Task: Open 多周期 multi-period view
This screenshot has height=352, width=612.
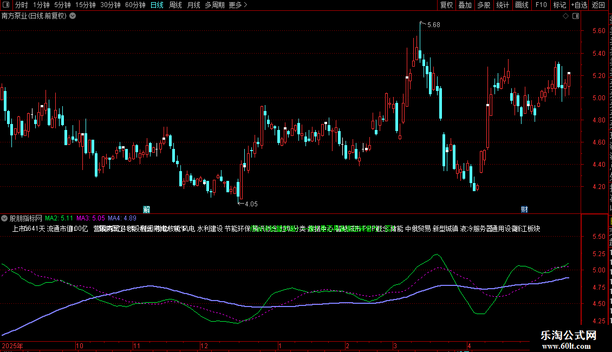Action: pyautogui.click(x=214, y=5)
